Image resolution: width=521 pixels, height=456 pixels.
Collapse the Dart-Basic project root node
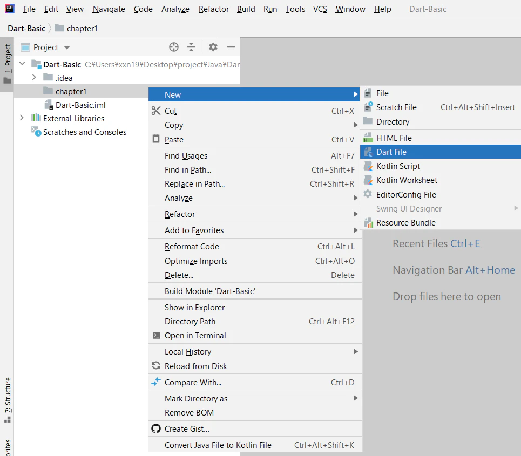[x=22, y=63]
